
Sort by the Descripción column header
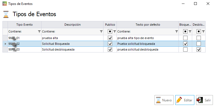coord(72,25)
